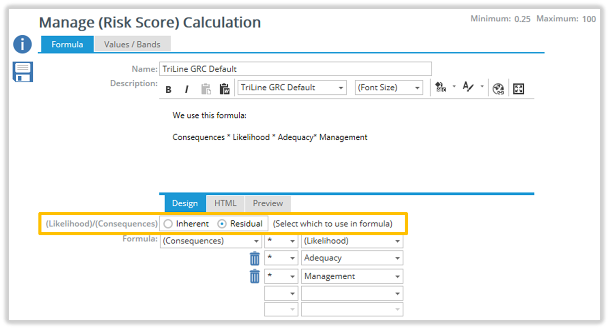Open the hyperlink manager globe icon
Viewport: 609px width, 329px height.
click(498, 89)
